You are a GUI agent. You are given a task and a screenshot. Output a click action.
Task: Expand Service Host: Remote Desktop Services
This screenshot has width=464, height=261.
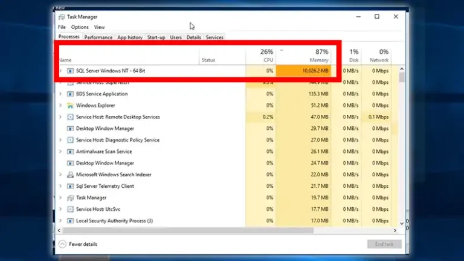coord(60,117)
